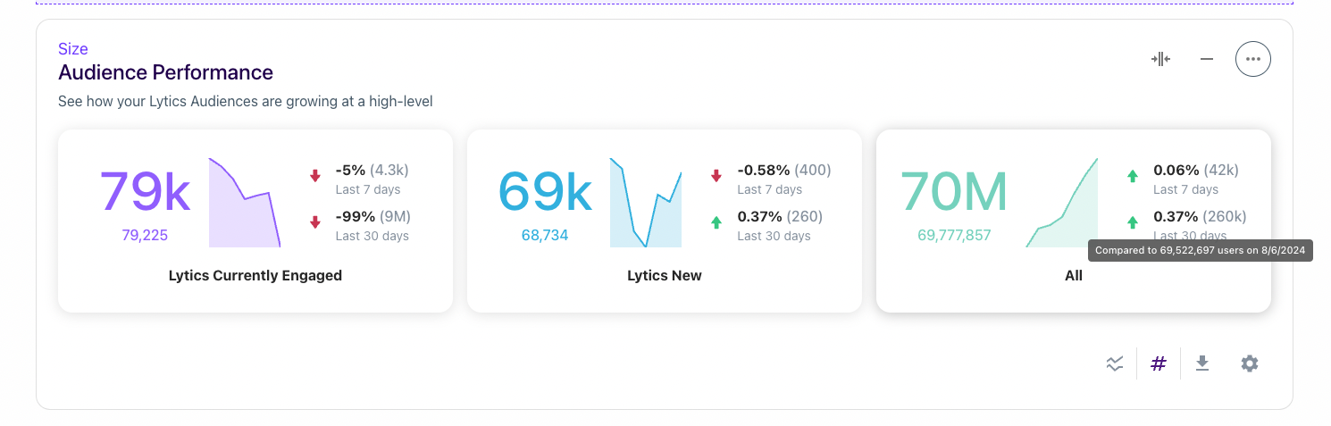Screen dimensions: 1331x426
Task: Click the 70M total audience number
Action: pyautogui.click(x=953, y=191)
